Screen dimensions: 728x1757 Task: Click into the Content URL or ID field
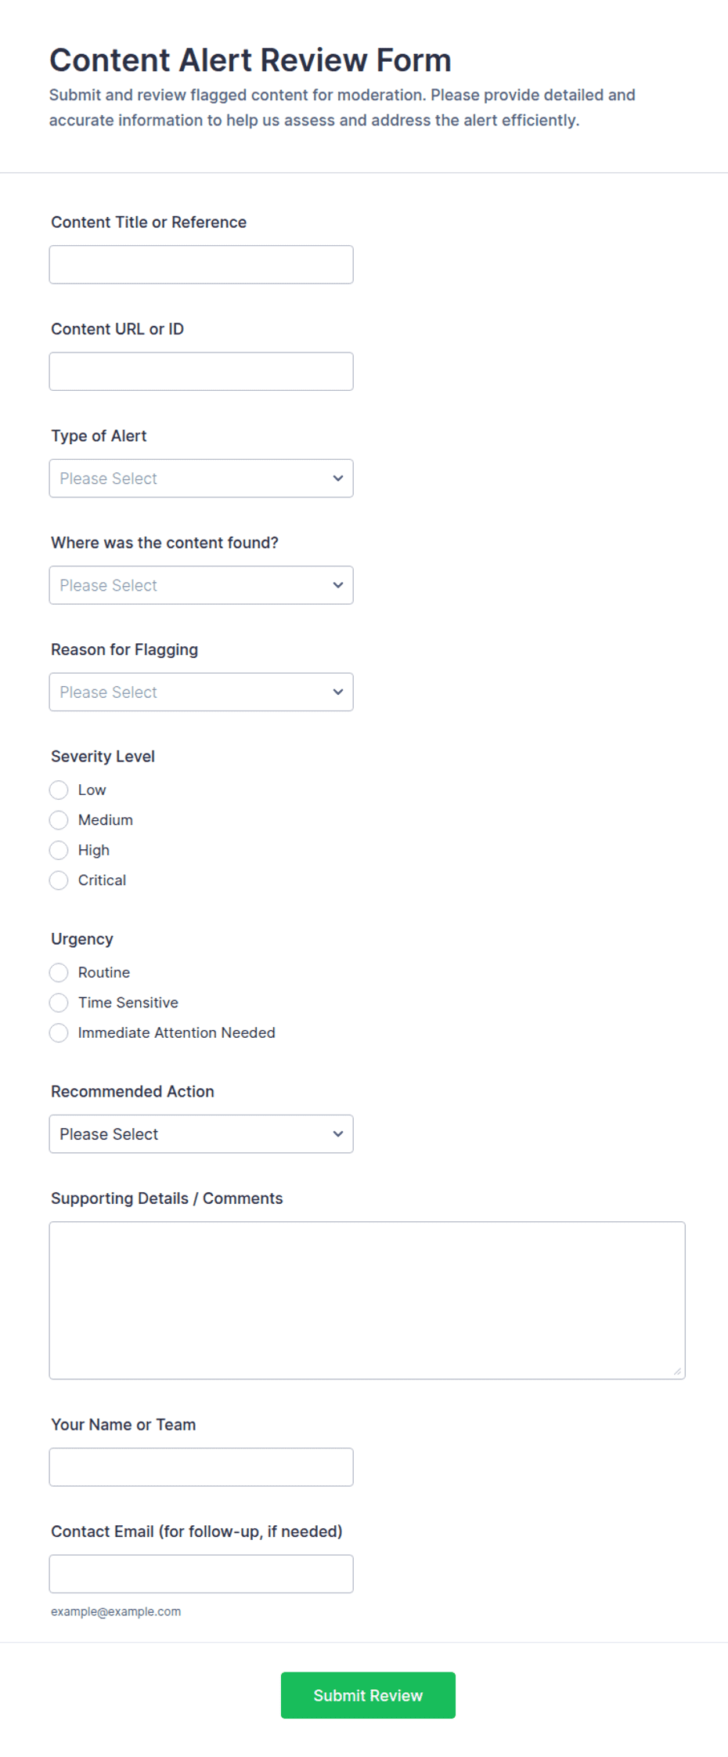click(x=201, y=371)
